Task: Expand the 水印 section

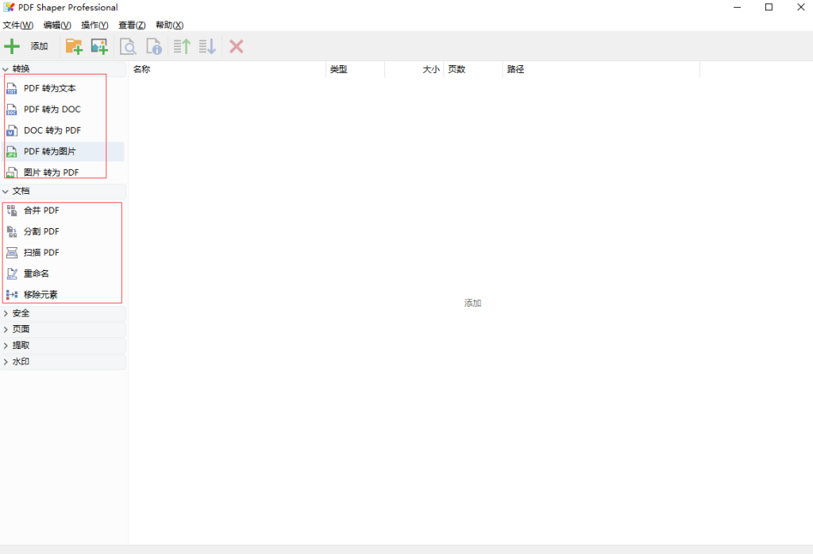Action: [x=20, y=361]
